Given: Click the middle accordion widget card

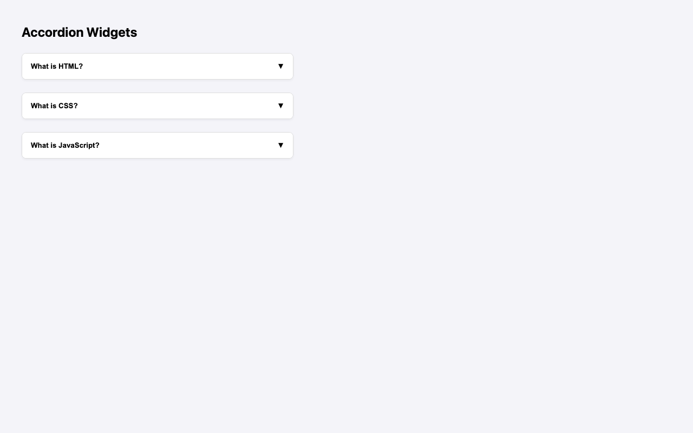Looking at the screenshot, I should click(x=157, y=106).
